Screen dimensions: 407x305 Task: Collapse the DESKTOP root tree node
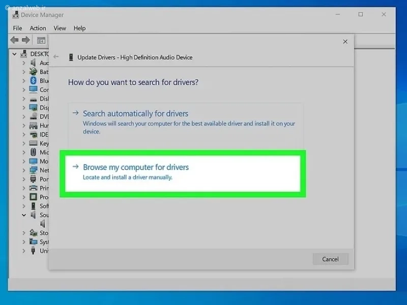(x=15, y=54)
